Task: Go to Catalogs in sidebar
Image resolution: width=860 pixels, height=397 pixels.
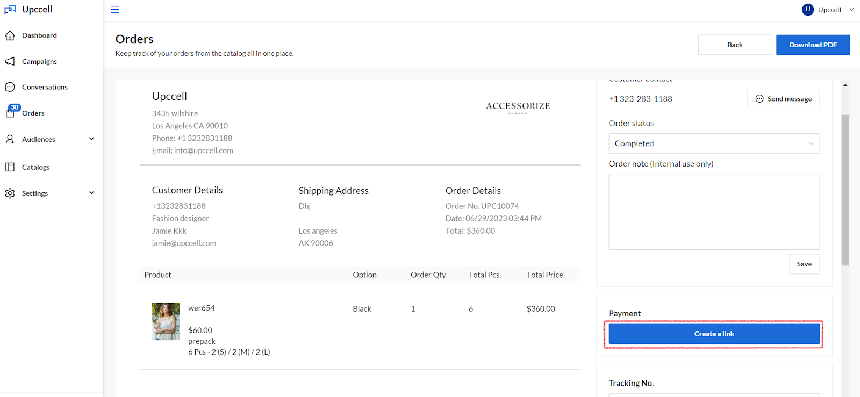Action: tap(36, 167)
